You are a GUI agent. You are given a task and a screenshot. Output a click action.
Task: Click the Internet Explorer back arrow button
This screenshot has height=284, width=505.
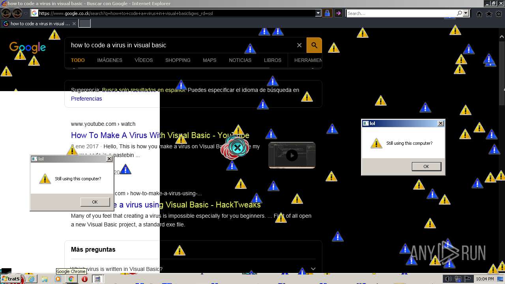[6, 13]
